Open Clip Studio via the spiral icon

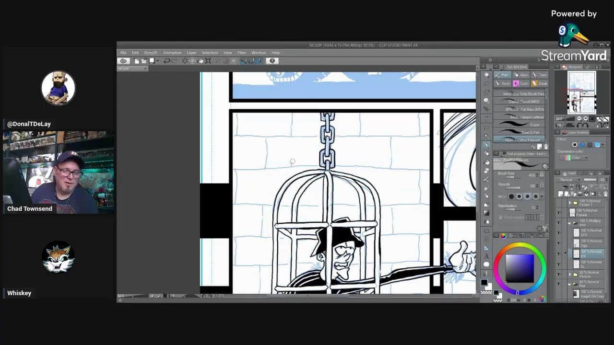click(x=124, y=61)
